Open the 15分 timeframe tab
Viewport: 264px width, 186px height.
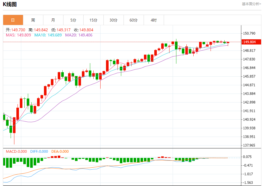93,20
